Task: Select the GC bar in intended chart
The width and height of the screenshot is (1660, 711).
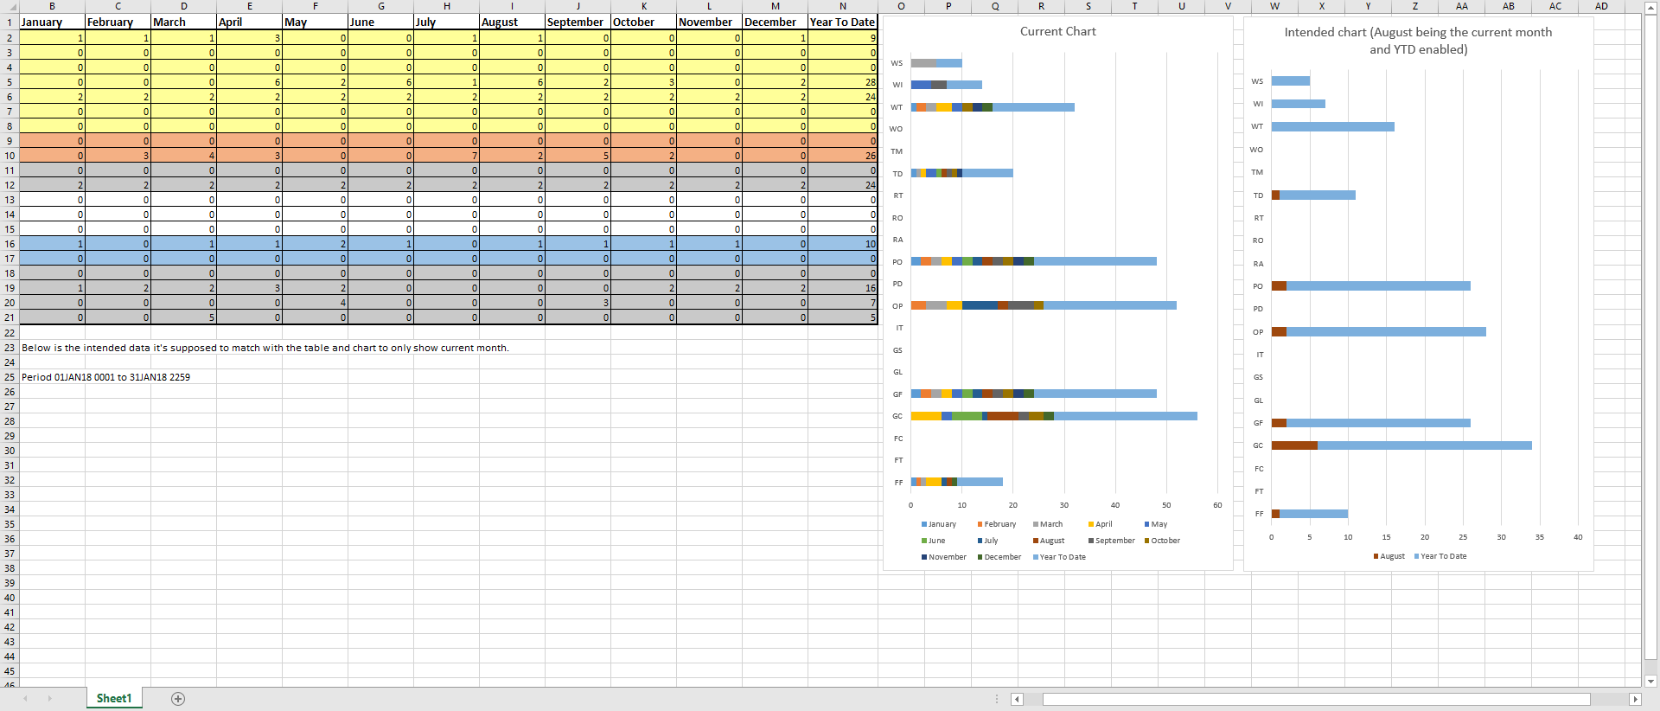Action: click(1401, 445)
